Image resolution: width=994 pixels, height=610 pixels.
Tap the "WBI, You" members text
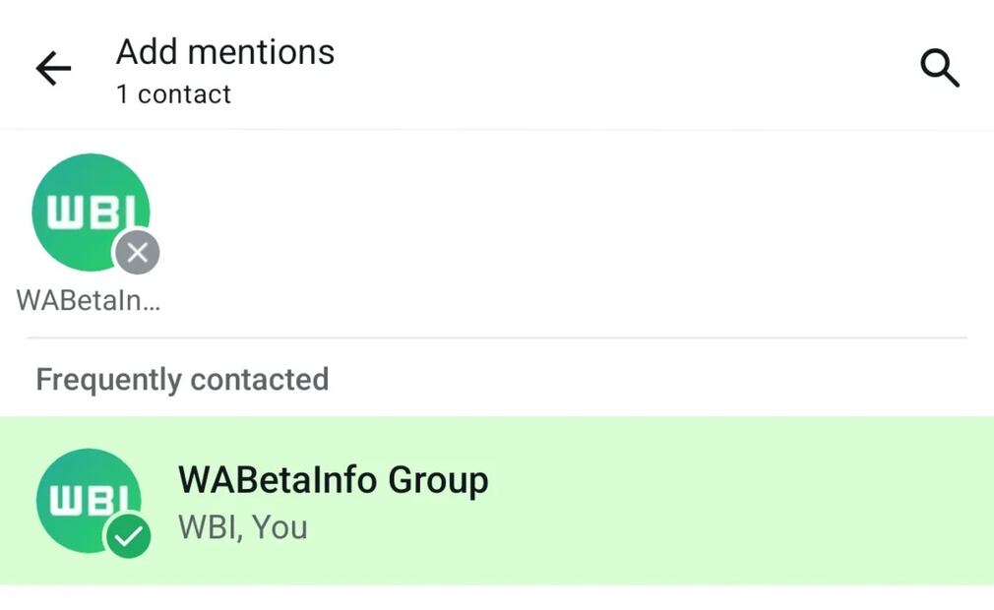[242, 527]
